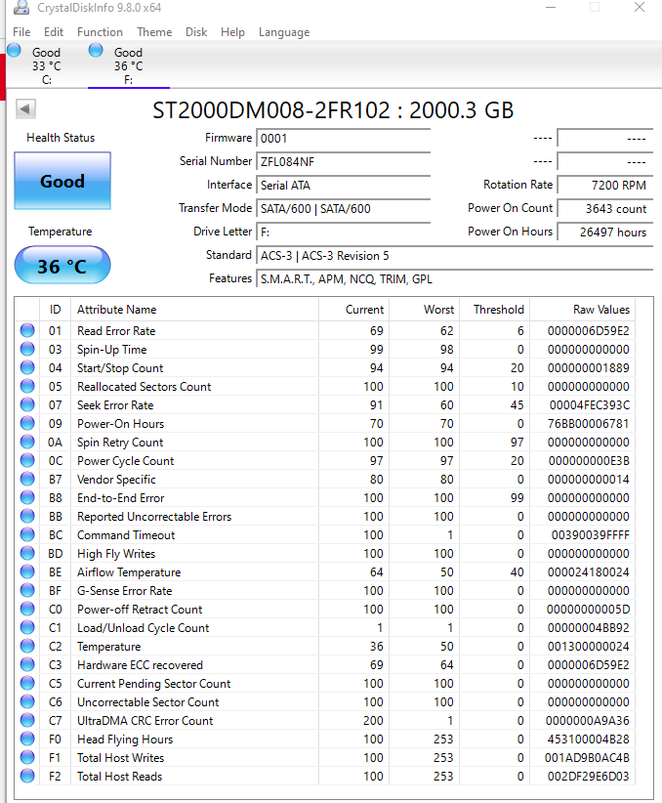
Task: Click the status orb for Read Error Rate
Action: coord(27,330)
